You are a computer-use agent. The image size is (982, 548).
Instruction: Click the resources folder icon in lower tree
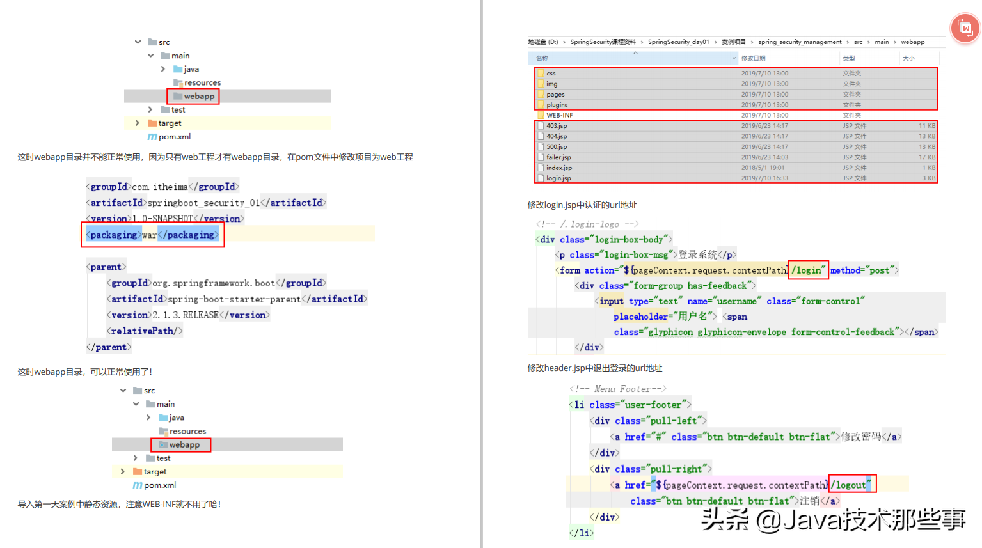[163, 431]
